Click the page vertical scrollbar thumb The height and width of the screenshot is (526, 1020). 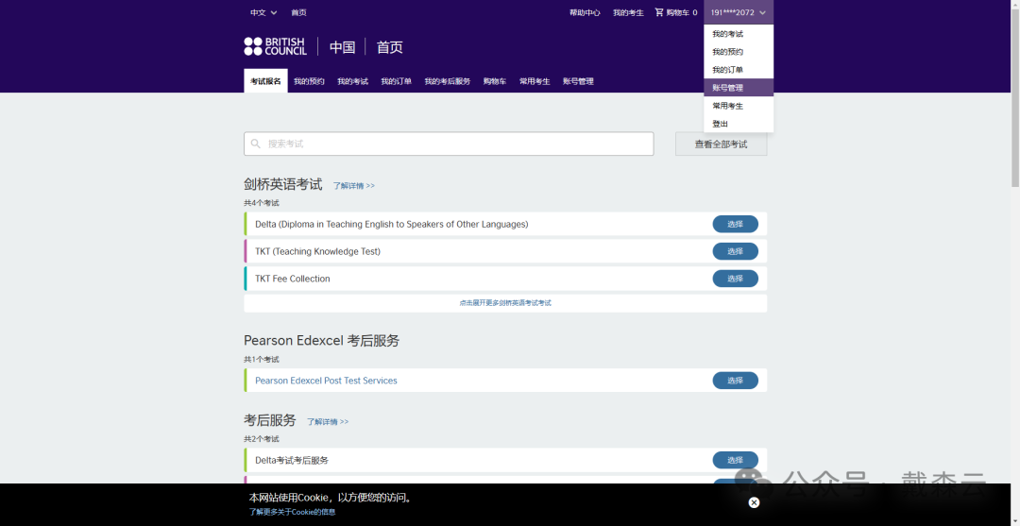pyautogui.click(x=1014, y=97)
